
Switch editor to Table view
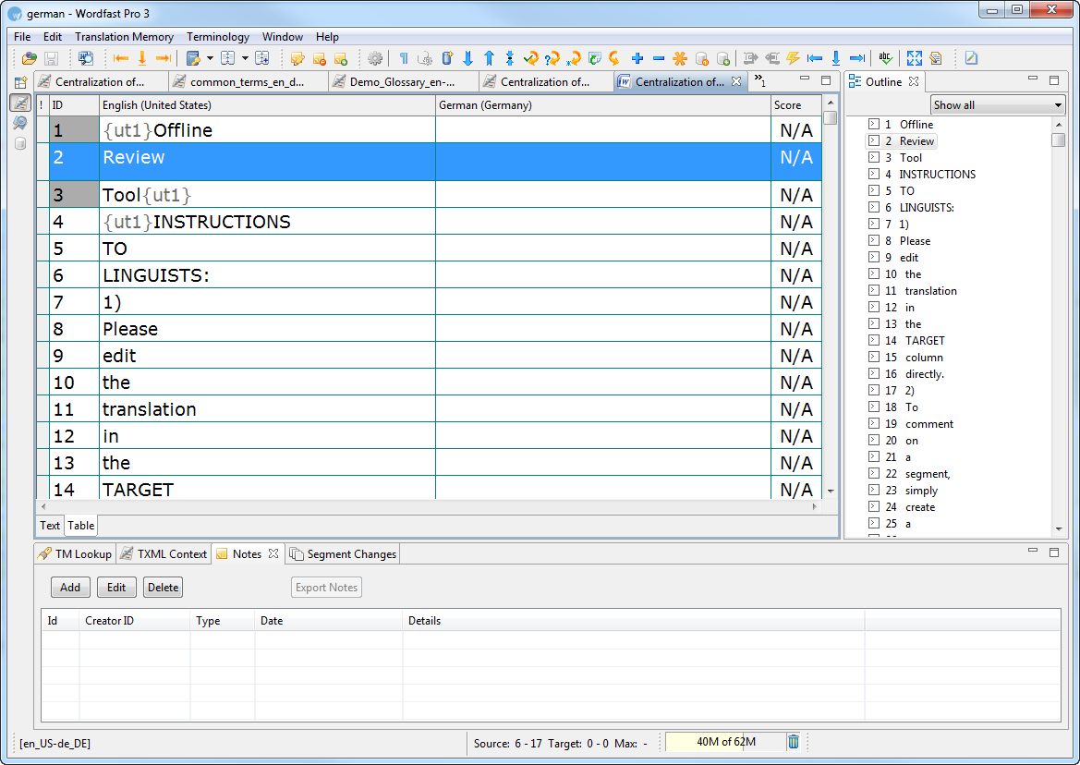(80, 526)
